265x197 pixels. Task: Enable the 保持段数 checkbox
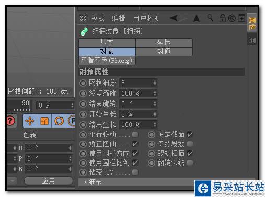[190, 144]
